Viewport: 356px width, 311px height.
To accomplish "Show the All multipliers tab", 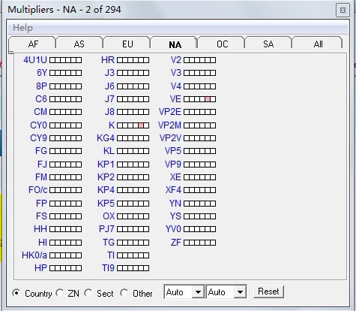I will tap(318, 44).
